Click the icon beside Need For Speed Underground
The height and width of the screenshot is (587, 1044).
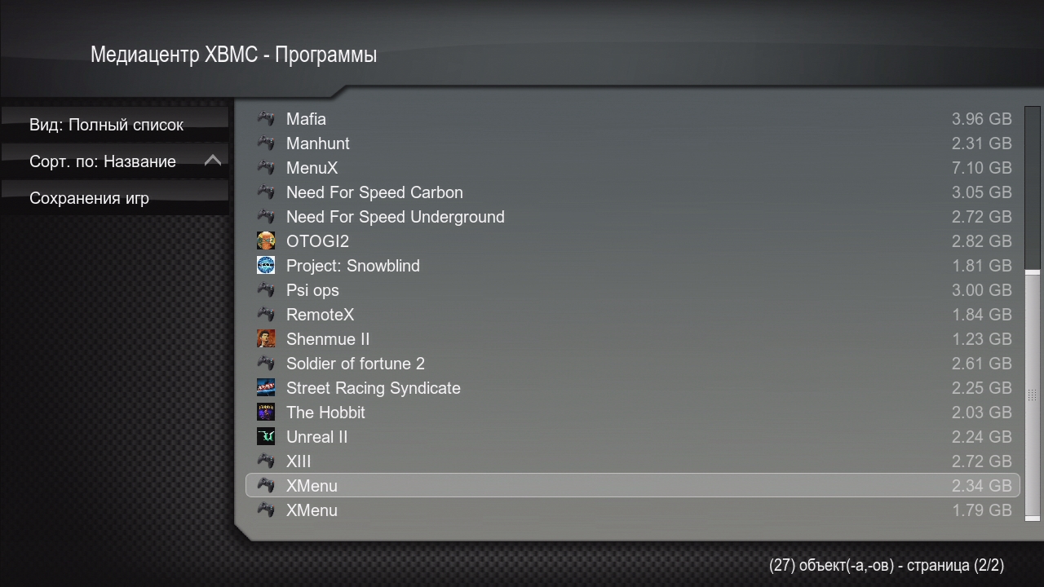tap(266, 217)
